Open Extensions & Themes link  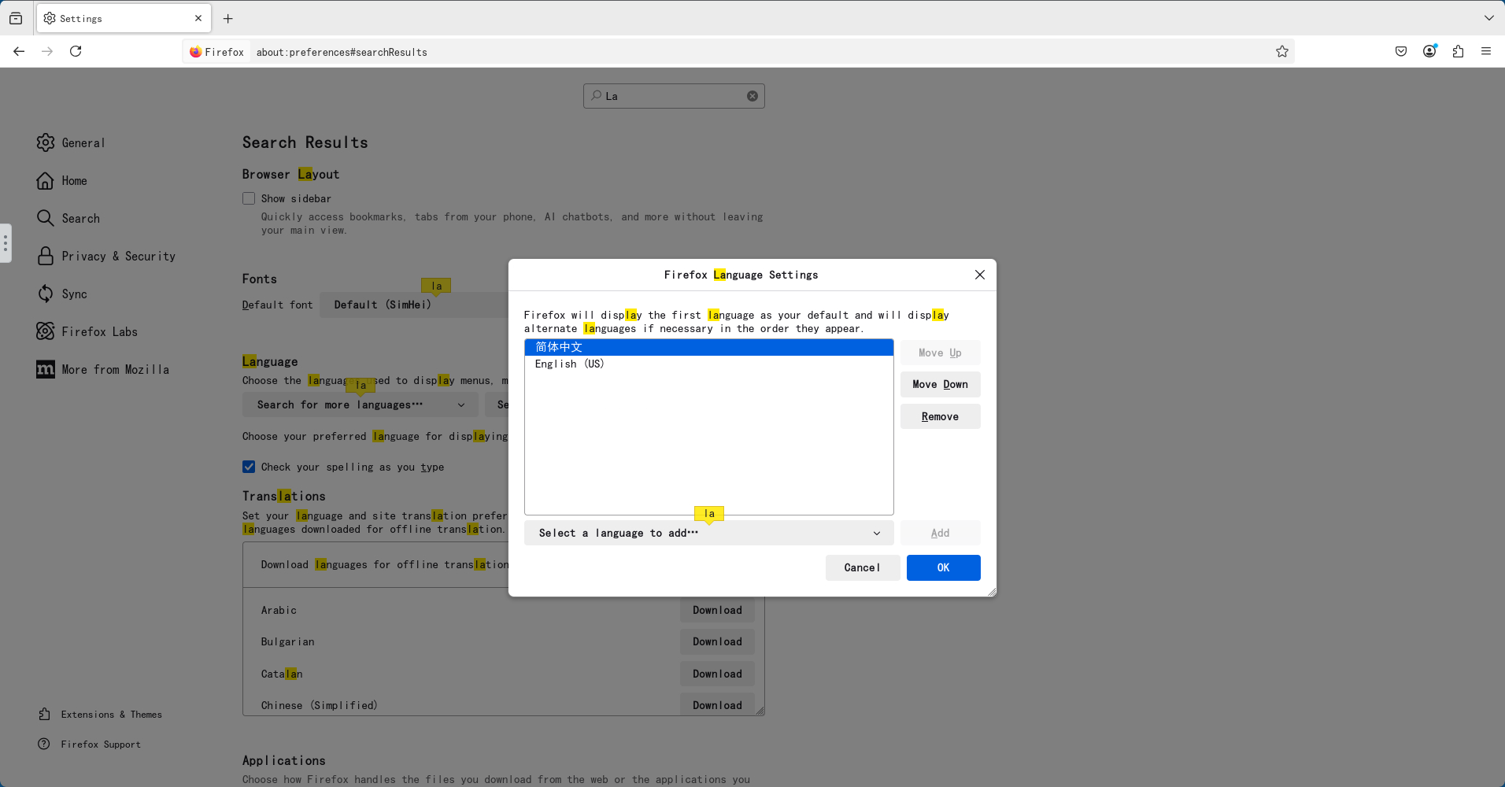tap(100, 714)
